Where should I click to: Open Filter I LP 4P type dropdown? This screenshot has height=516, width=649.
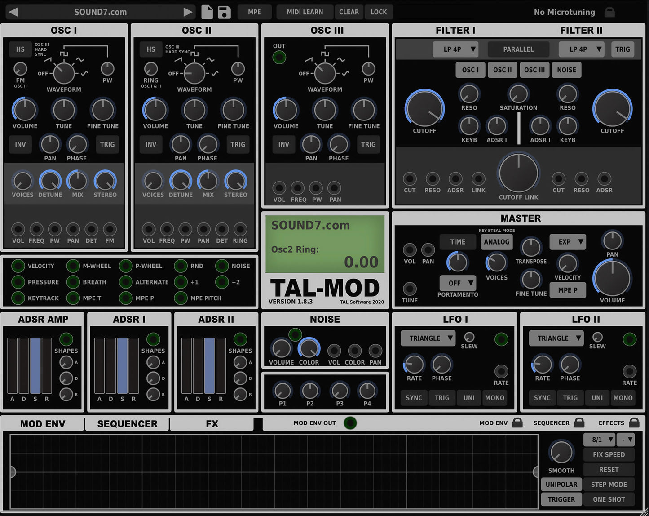pos(455,49)
